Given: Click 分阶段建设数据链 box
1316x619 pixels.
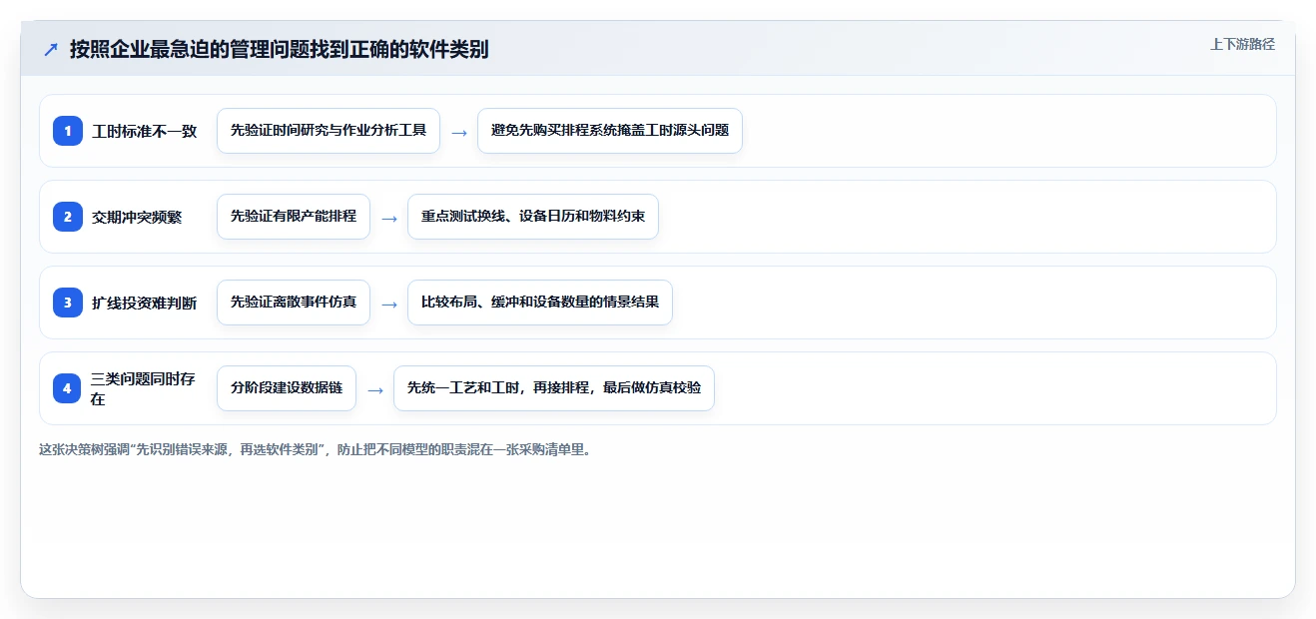Looking at the screenshot, I should click(287, 388).
